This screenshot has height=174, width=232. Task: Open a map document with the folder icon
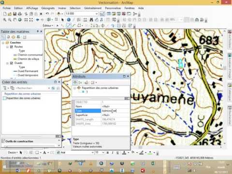pyautogui.click(x=10, y=14)
